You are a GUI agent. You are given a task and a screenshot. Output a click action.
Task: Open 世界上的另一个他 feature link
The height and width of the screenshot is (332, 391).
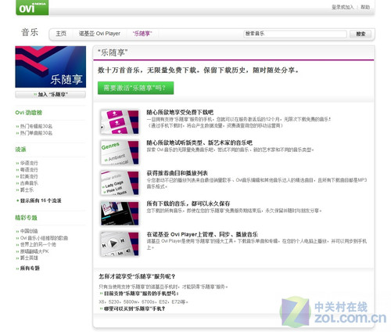pyautogui.click(x=38, y=244)
